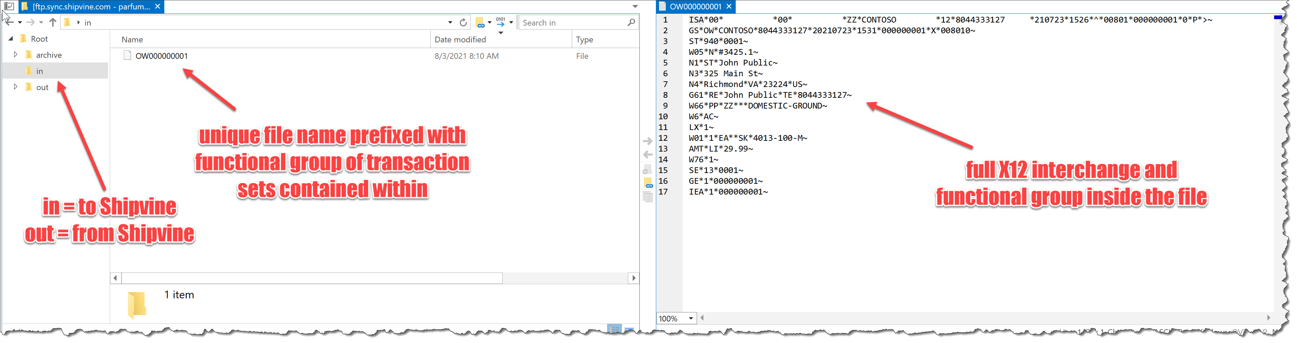Click the left arrow between panels
The height and width of the screenshot is (343, 1297).
pyautogui.click(x=647, y=155)
